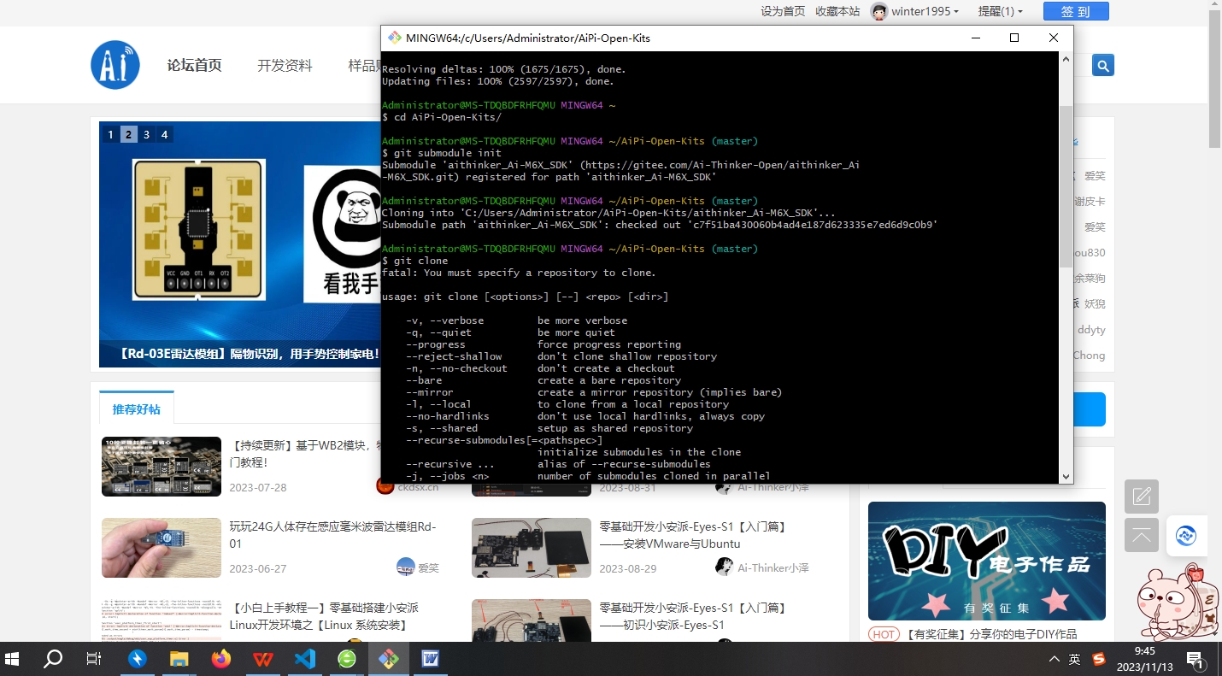The width and height of the screenshot is (1222, 676).
Task: Open the 提醒(1) reminders dropdown
Action: 1000,11
